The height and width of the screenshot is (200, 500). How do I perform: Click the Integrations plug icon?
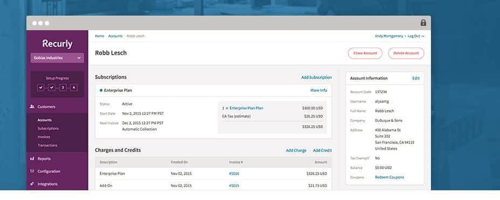tap(32, 184)
